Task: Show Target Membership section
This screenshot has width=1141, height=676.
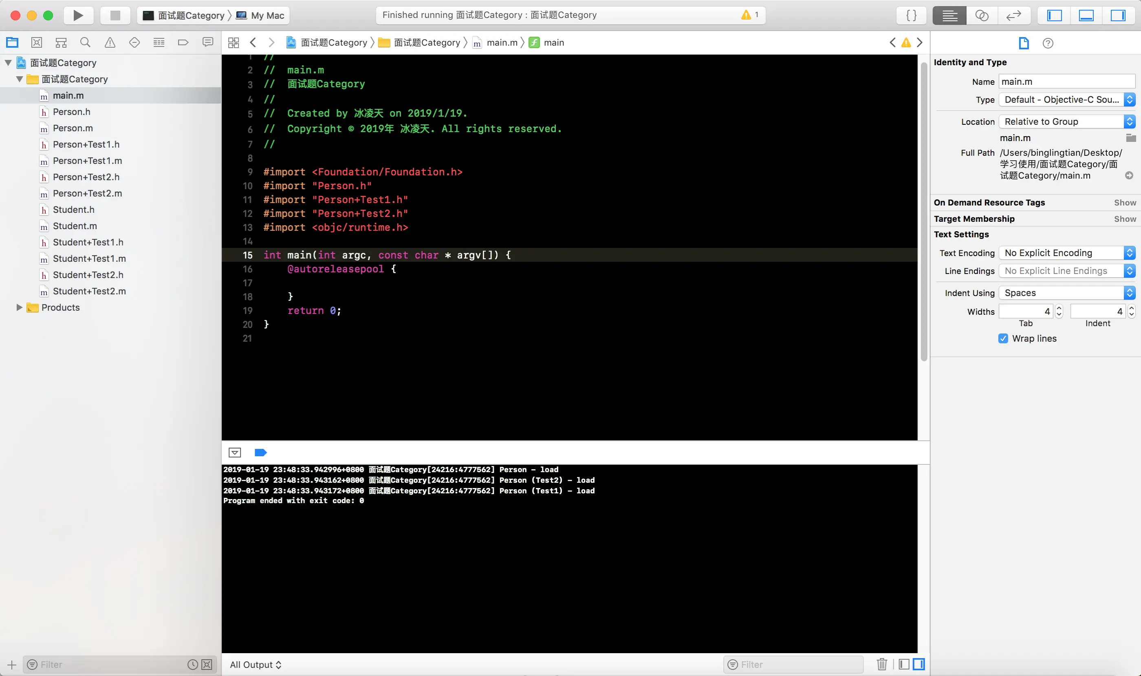Action: click(x=1125, y=219)
